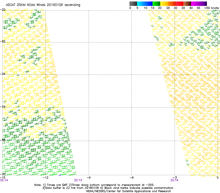Click the red 30-35 knots color segment

point(180,4)
